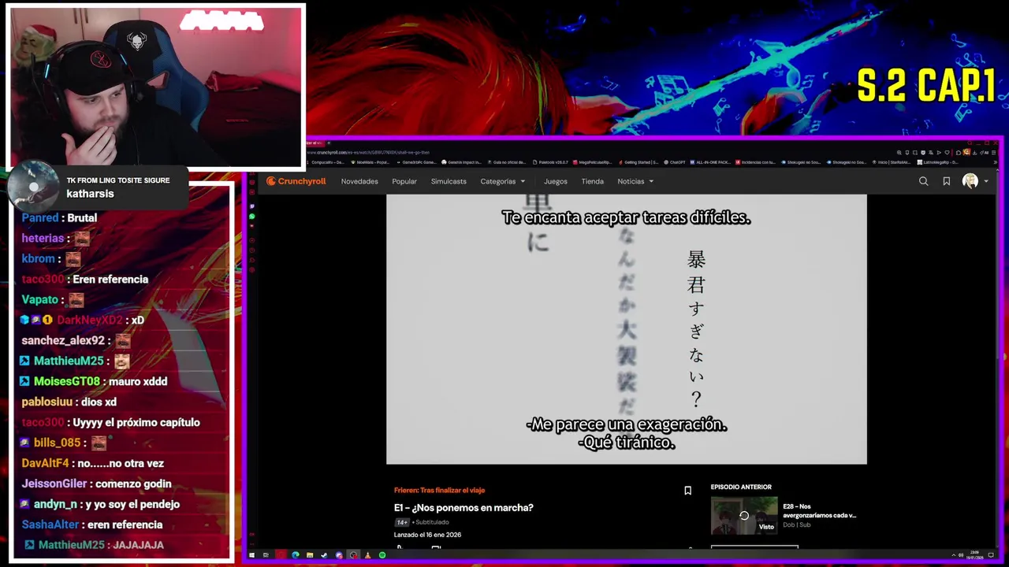
Task: Click the profile avatar picture
Action: [970, 181]
